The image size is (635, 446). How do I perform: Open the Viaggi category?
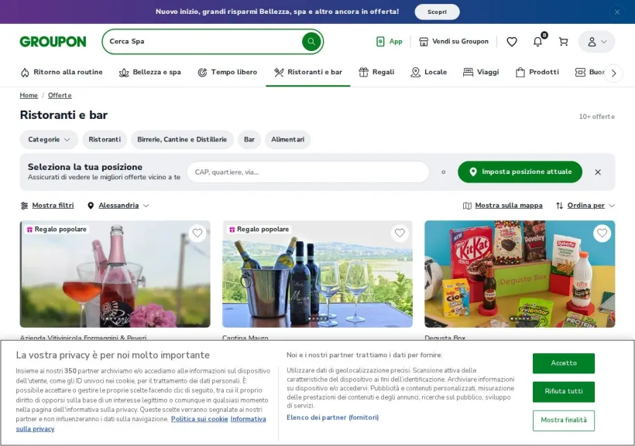click(x=481, y=73)
